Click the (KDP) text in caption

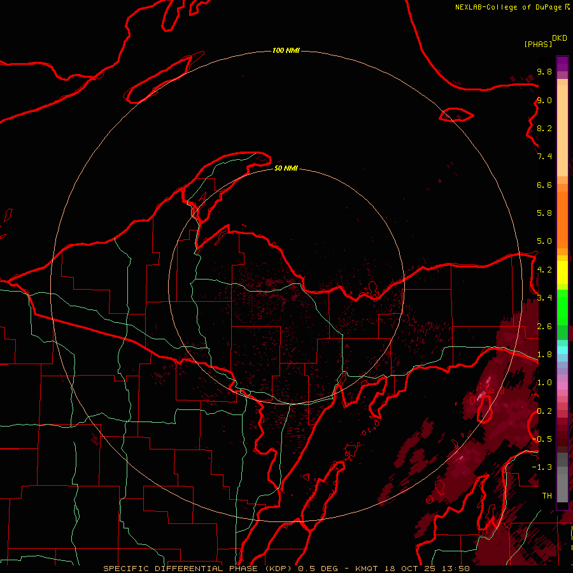(278, 569)
